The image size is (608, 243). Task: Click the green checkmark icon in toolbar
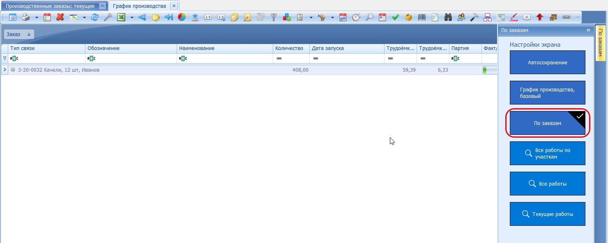[x=396, y=17]
